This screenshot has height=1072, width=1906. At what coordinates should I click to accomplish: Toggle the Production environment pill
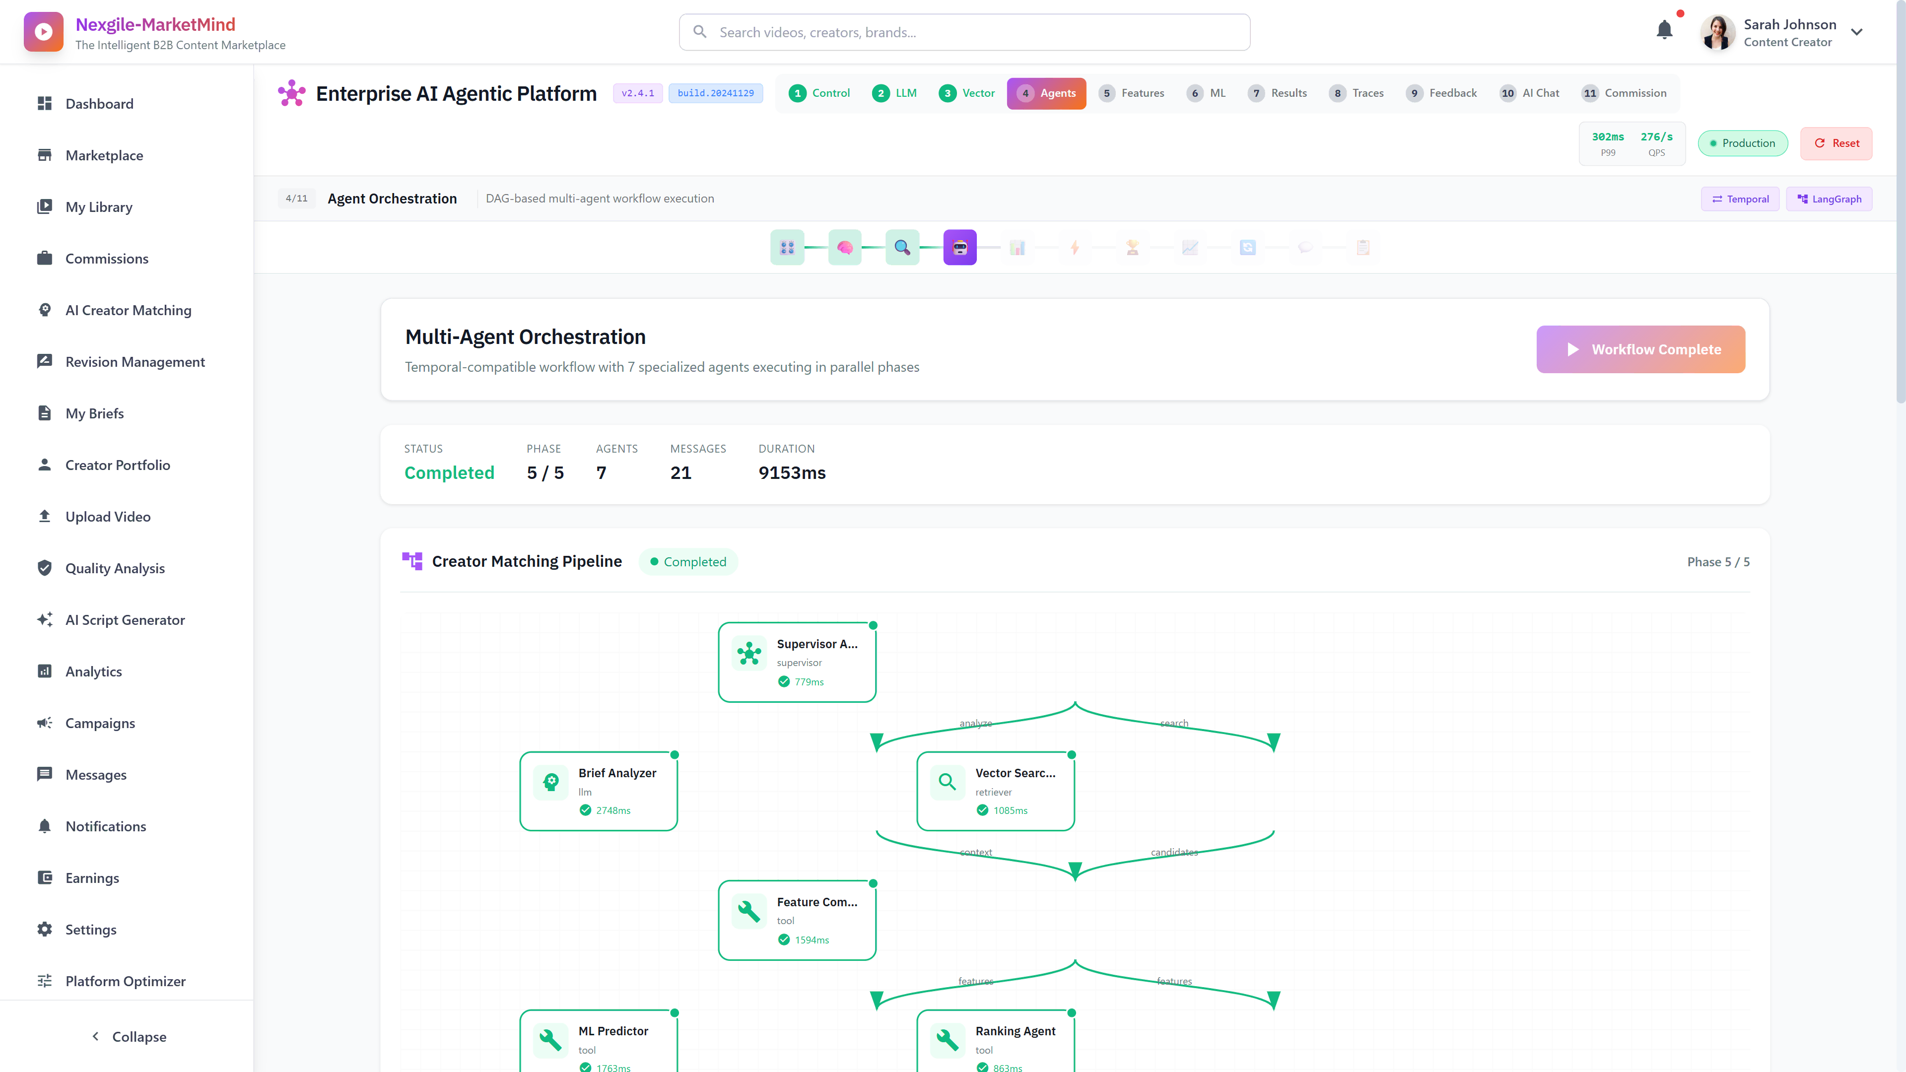(x=1743, y=143)
